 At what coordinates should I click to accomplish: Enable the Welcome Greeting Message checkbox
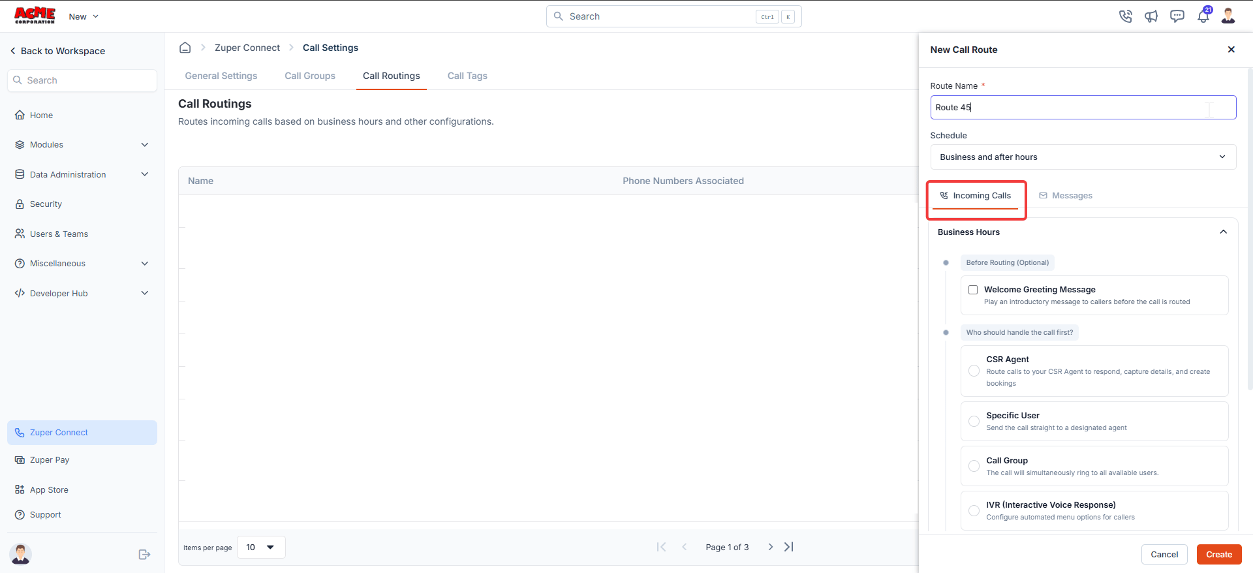coord(973,290)
